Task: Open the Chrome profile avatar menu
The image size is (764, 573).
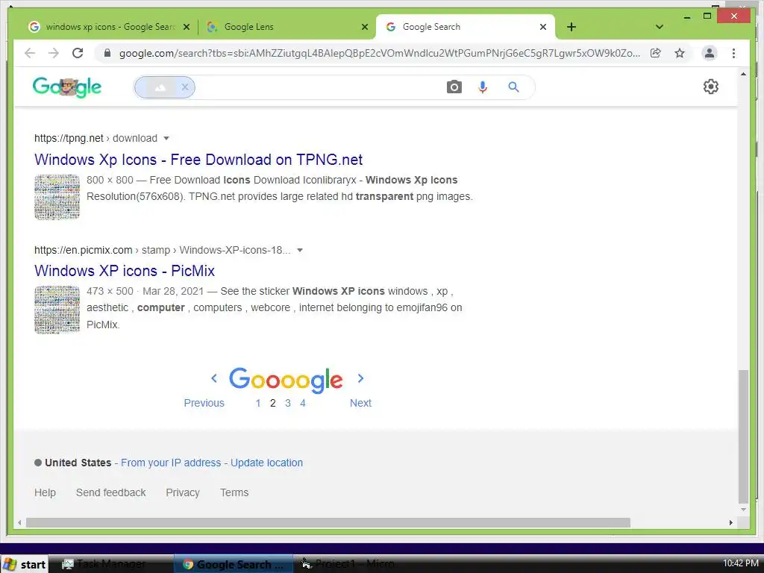Action: pos(710,53)
